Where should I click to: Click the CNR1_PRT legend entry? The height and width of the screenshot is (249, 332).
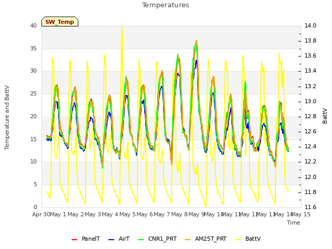[157, 239]
